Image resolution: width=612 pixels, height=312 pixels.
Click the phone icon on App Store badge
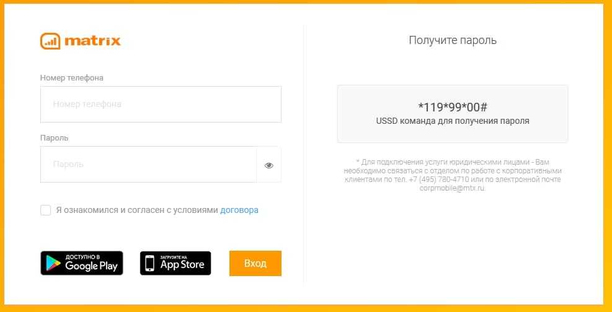[149, 264]
